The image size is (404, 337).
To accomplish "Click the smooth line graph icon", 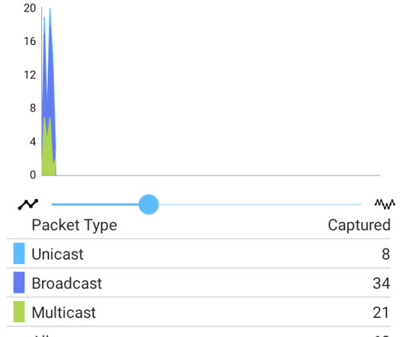I will tap(28, 204).
